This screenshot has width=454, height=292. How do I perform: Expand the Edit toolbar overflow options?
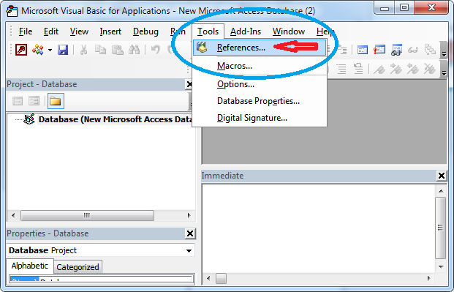(444, 69)
